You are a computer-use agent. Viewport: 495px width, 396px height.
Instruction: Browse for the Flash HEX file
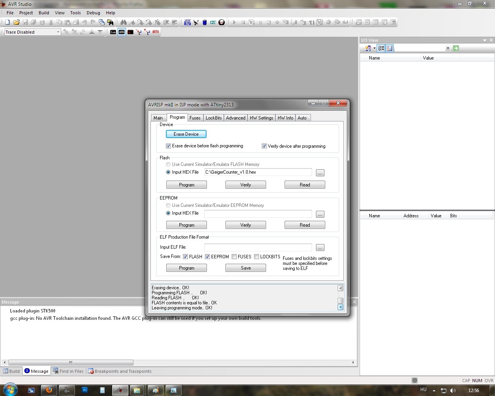tap(320, 173)
